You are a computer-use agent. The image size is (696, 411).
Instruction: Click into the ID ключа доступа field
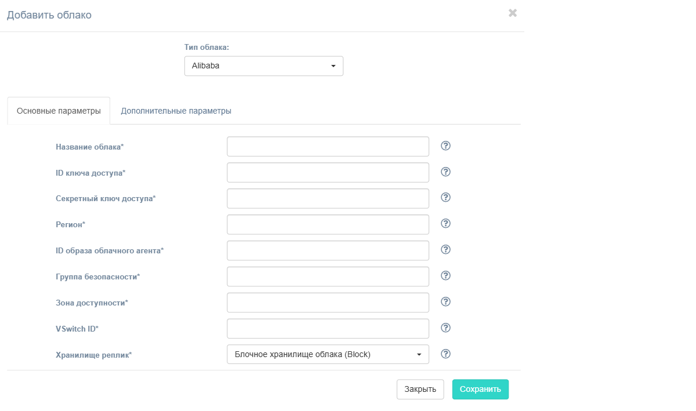[x=327, y=173]
